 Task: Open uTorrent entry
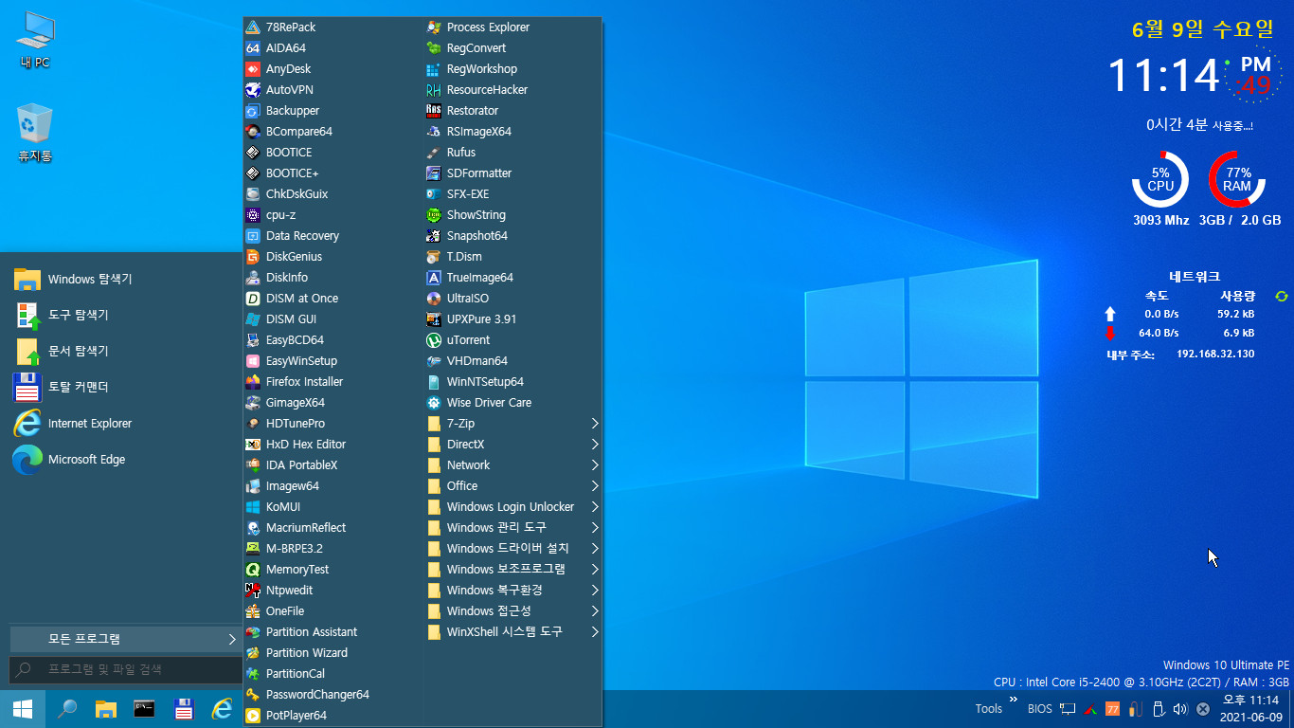pos(512,340)
